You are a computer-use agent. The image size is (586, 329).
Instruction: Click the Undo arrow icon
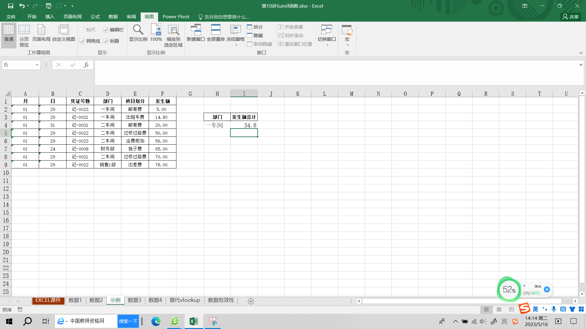tap(22, 6)
